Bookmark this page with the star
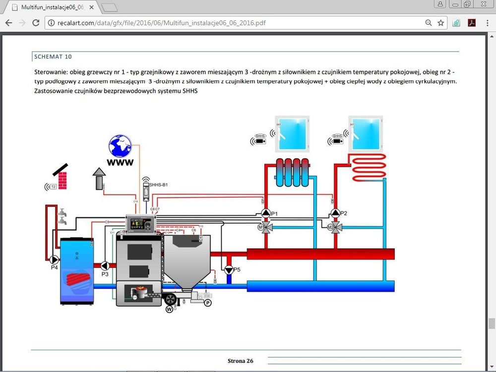Screen dimensions: 496x372 (x=440, y=23)
